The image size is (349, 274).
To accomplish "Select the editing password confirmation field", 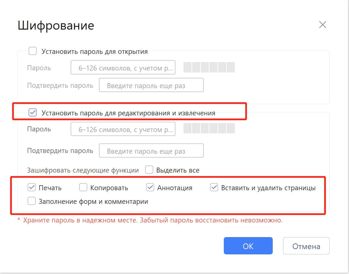I will 151,150.
